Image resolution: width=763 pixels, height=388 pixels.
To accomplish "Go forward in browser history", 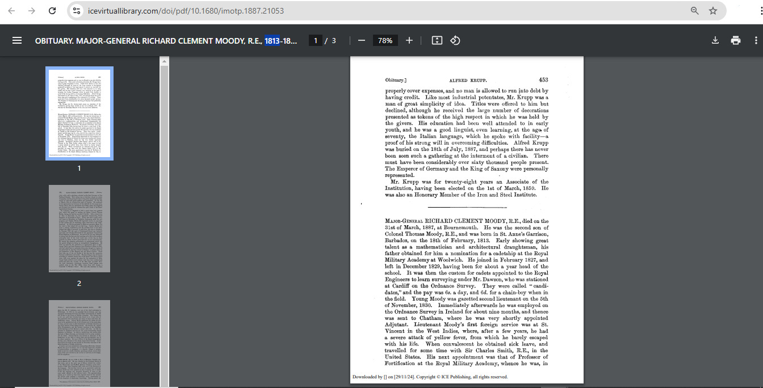I will coord(32,11).
